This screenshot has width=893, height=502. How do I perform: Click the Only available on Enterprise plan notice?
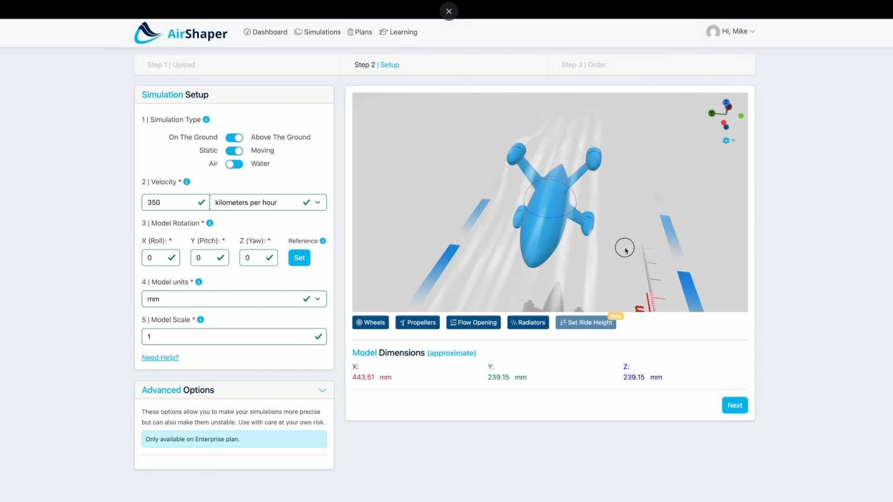tap(234, 439)
